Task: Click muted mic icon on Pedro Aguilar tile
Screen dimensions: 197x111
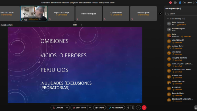Action: pos(132,19)
